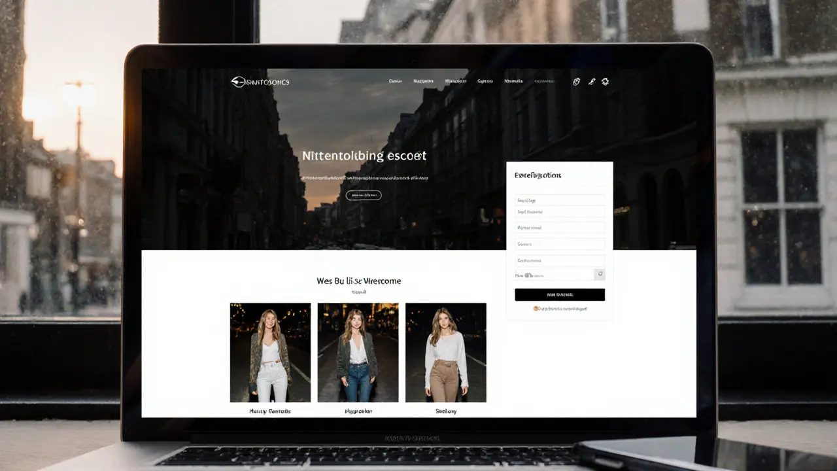Viewport: 837px width, 471px height.
Task: Click the circular logo icon in the header
Action: click(x=237, y=81)
